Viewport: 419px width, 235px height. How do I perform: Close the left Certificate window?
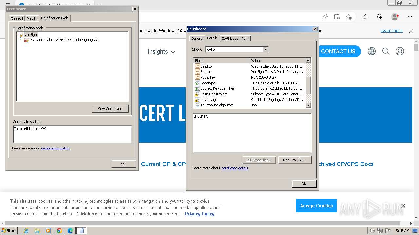[x=135, y=9]
